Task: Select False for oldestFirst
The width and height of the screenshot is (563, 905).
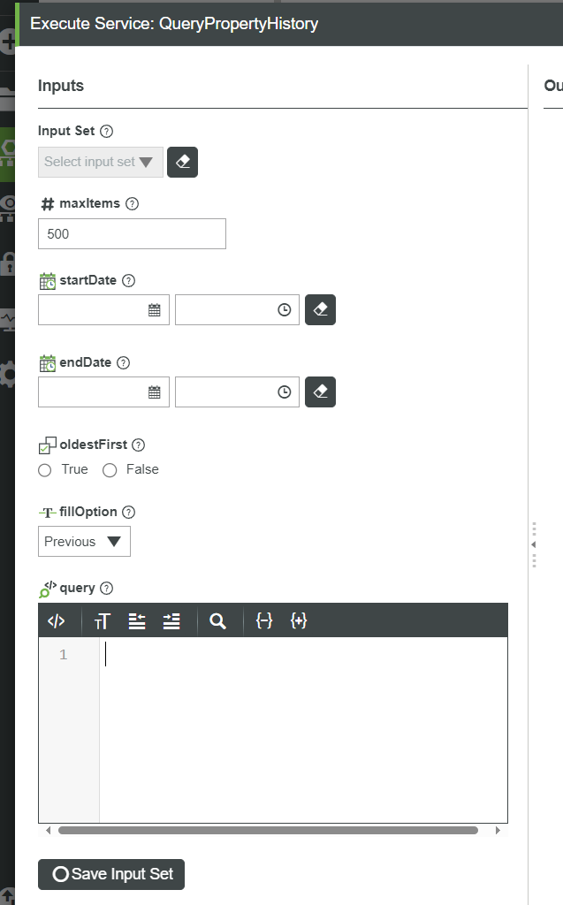Action: [109, 470]
